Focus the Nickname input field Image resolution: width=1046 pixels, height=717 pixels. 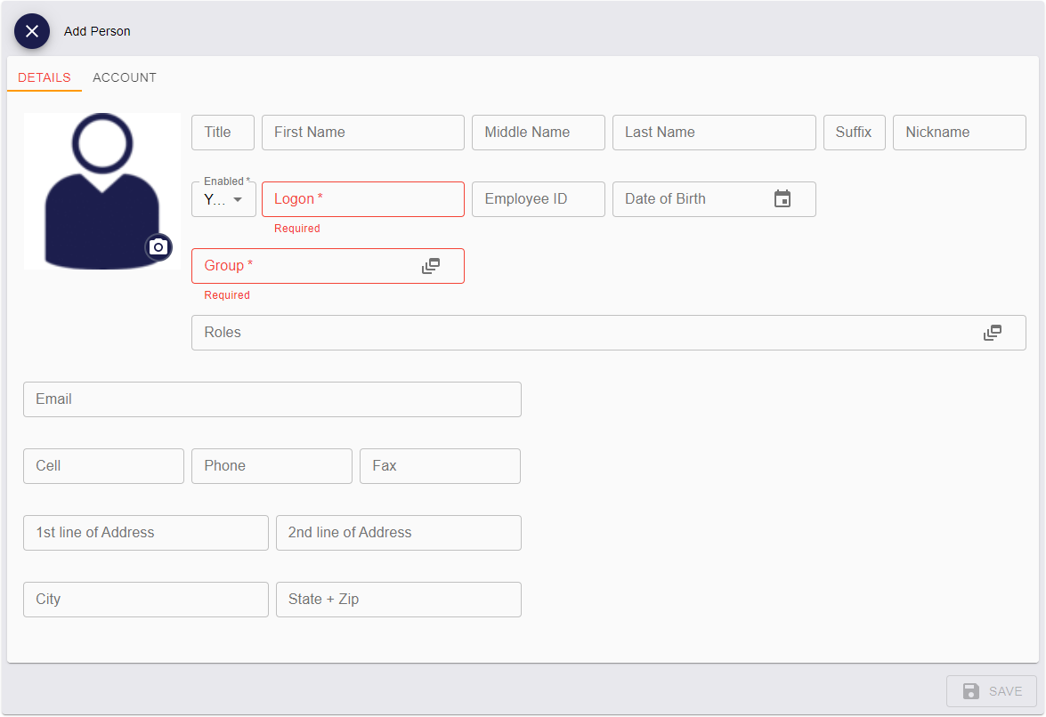(x=959, y=133)
